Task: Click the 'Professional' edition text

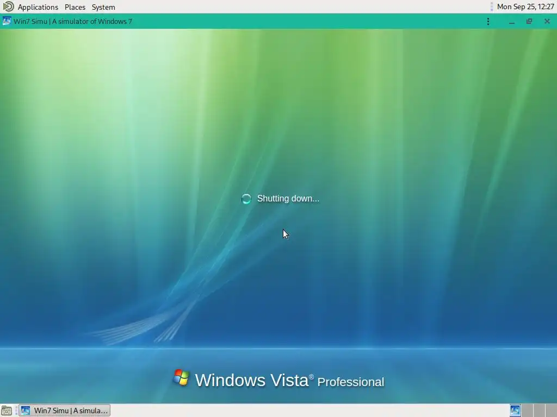Action: tap(351, 382)
